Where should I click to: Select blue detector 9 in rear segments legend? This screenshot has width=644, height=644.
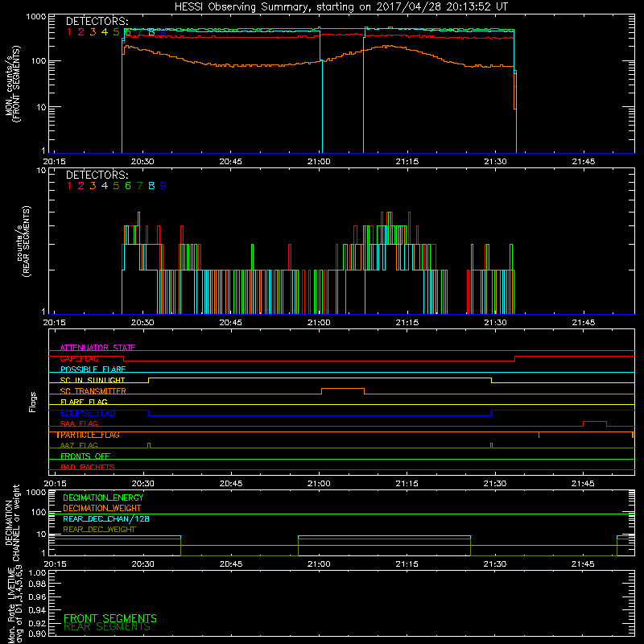[163, 186]
